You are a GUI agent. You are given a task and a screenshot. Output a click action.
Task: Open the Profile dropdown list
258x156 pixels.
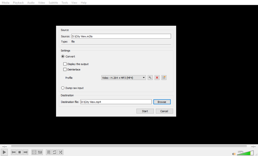coord(124,78)
